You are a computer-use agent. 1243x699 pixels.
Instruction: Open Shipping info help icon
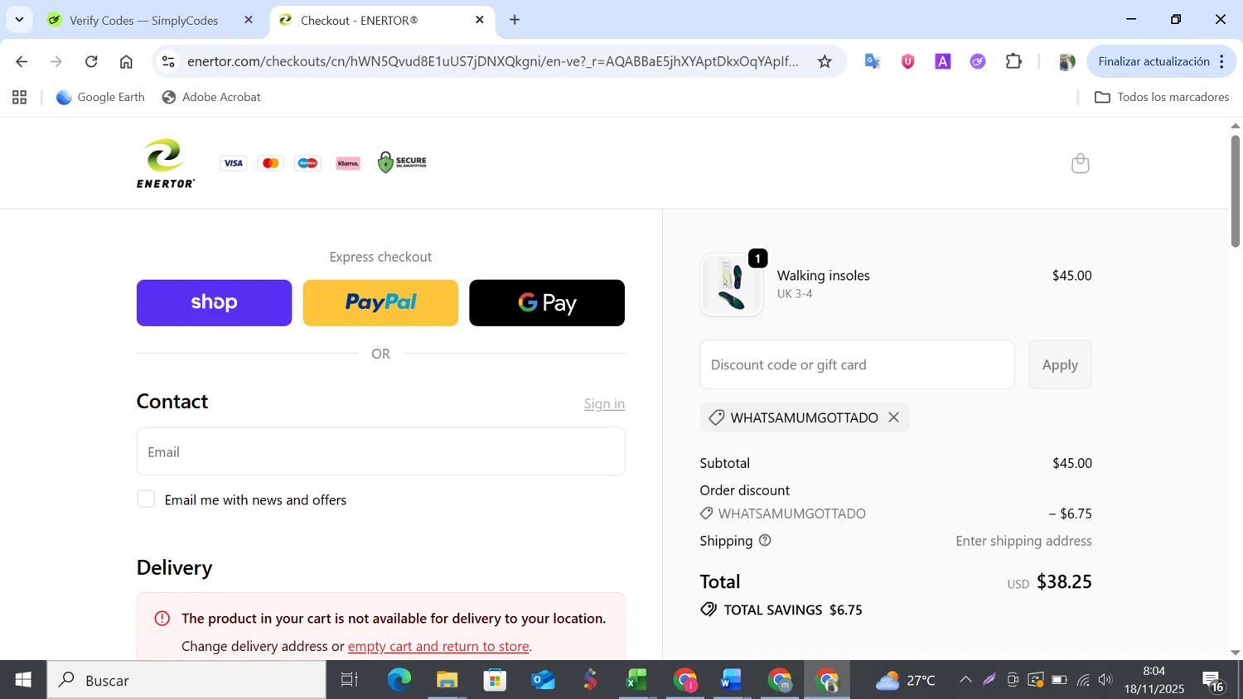[765, 540]
